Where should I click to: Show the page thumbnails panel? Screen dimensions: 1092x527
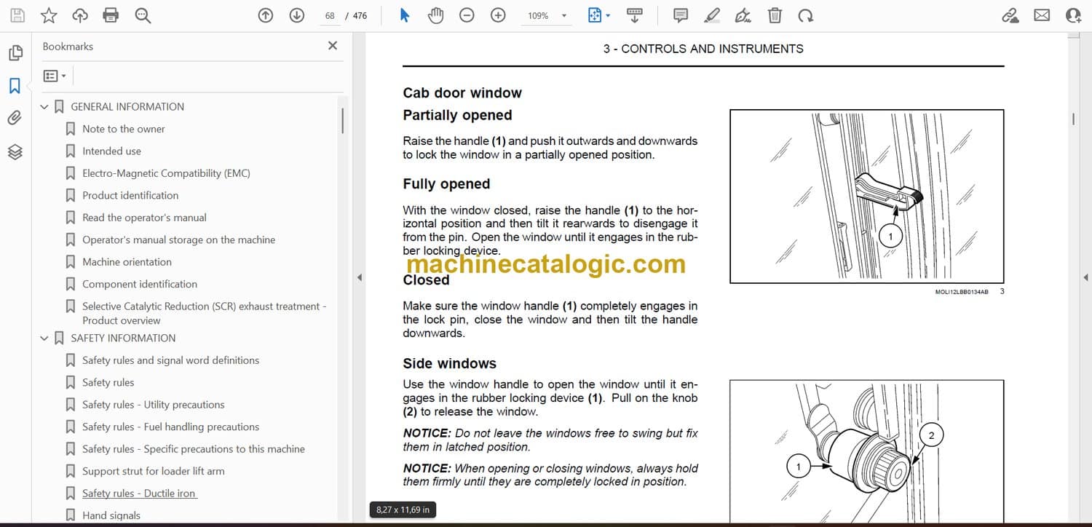[15, 52]
